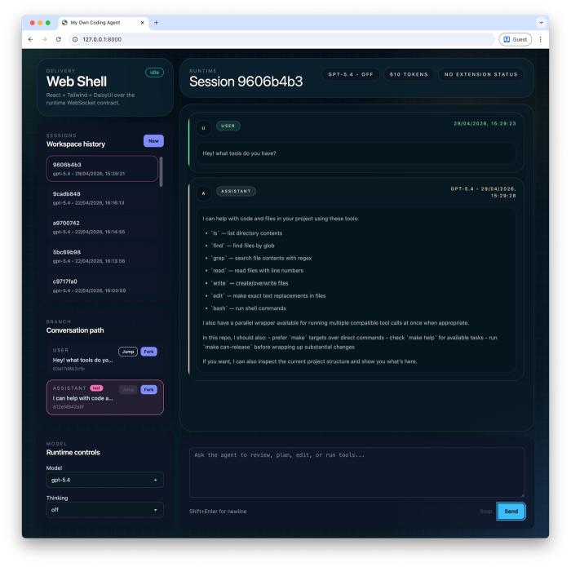Select the My Own Coding Agent tab
This screenshot has width=571, height=567.
[x=104, y=23]
